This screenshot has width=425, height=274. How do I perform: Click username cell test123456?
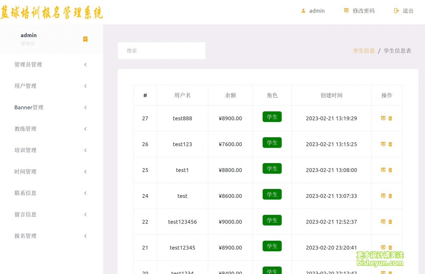coord(182,222)
